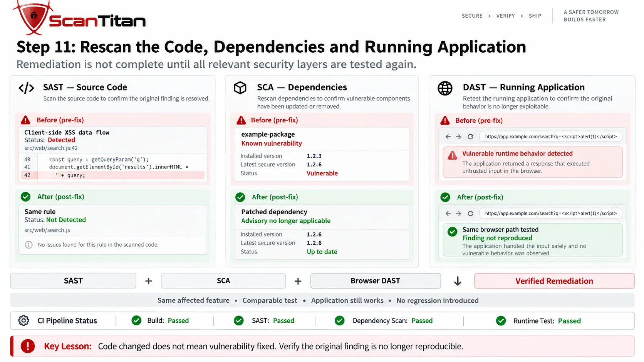Click Advisory no longer applicable text
This screenshot has height=362, width=644.
tap(286, 221)
